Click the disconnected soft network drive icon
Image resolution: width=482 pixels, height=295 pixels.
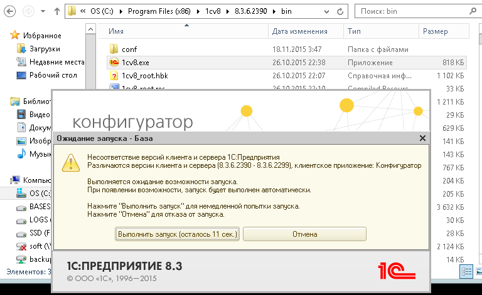(x=21, y=246)
